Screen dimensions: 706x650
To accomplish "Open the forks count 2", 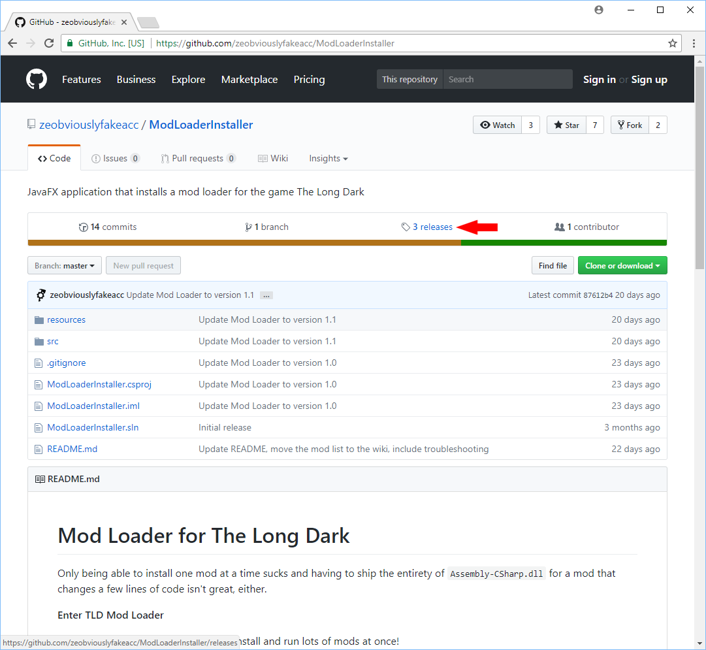I will point(658,125).
